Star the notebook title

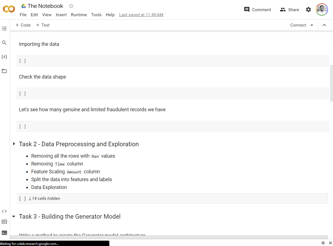pyautogui.click(x=71, y=6)
